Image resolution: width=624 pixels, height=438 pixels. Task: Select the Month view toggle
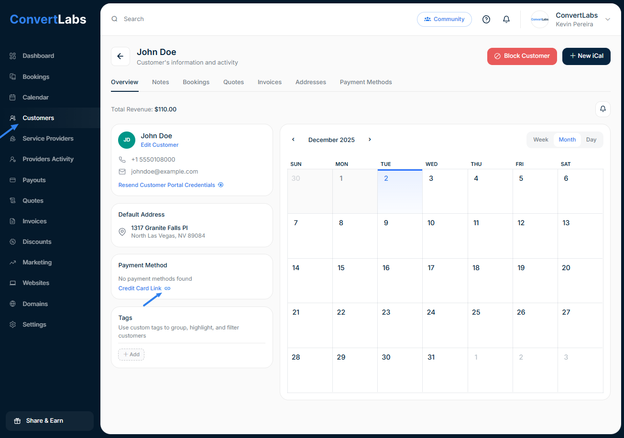[x=567, y=140]
